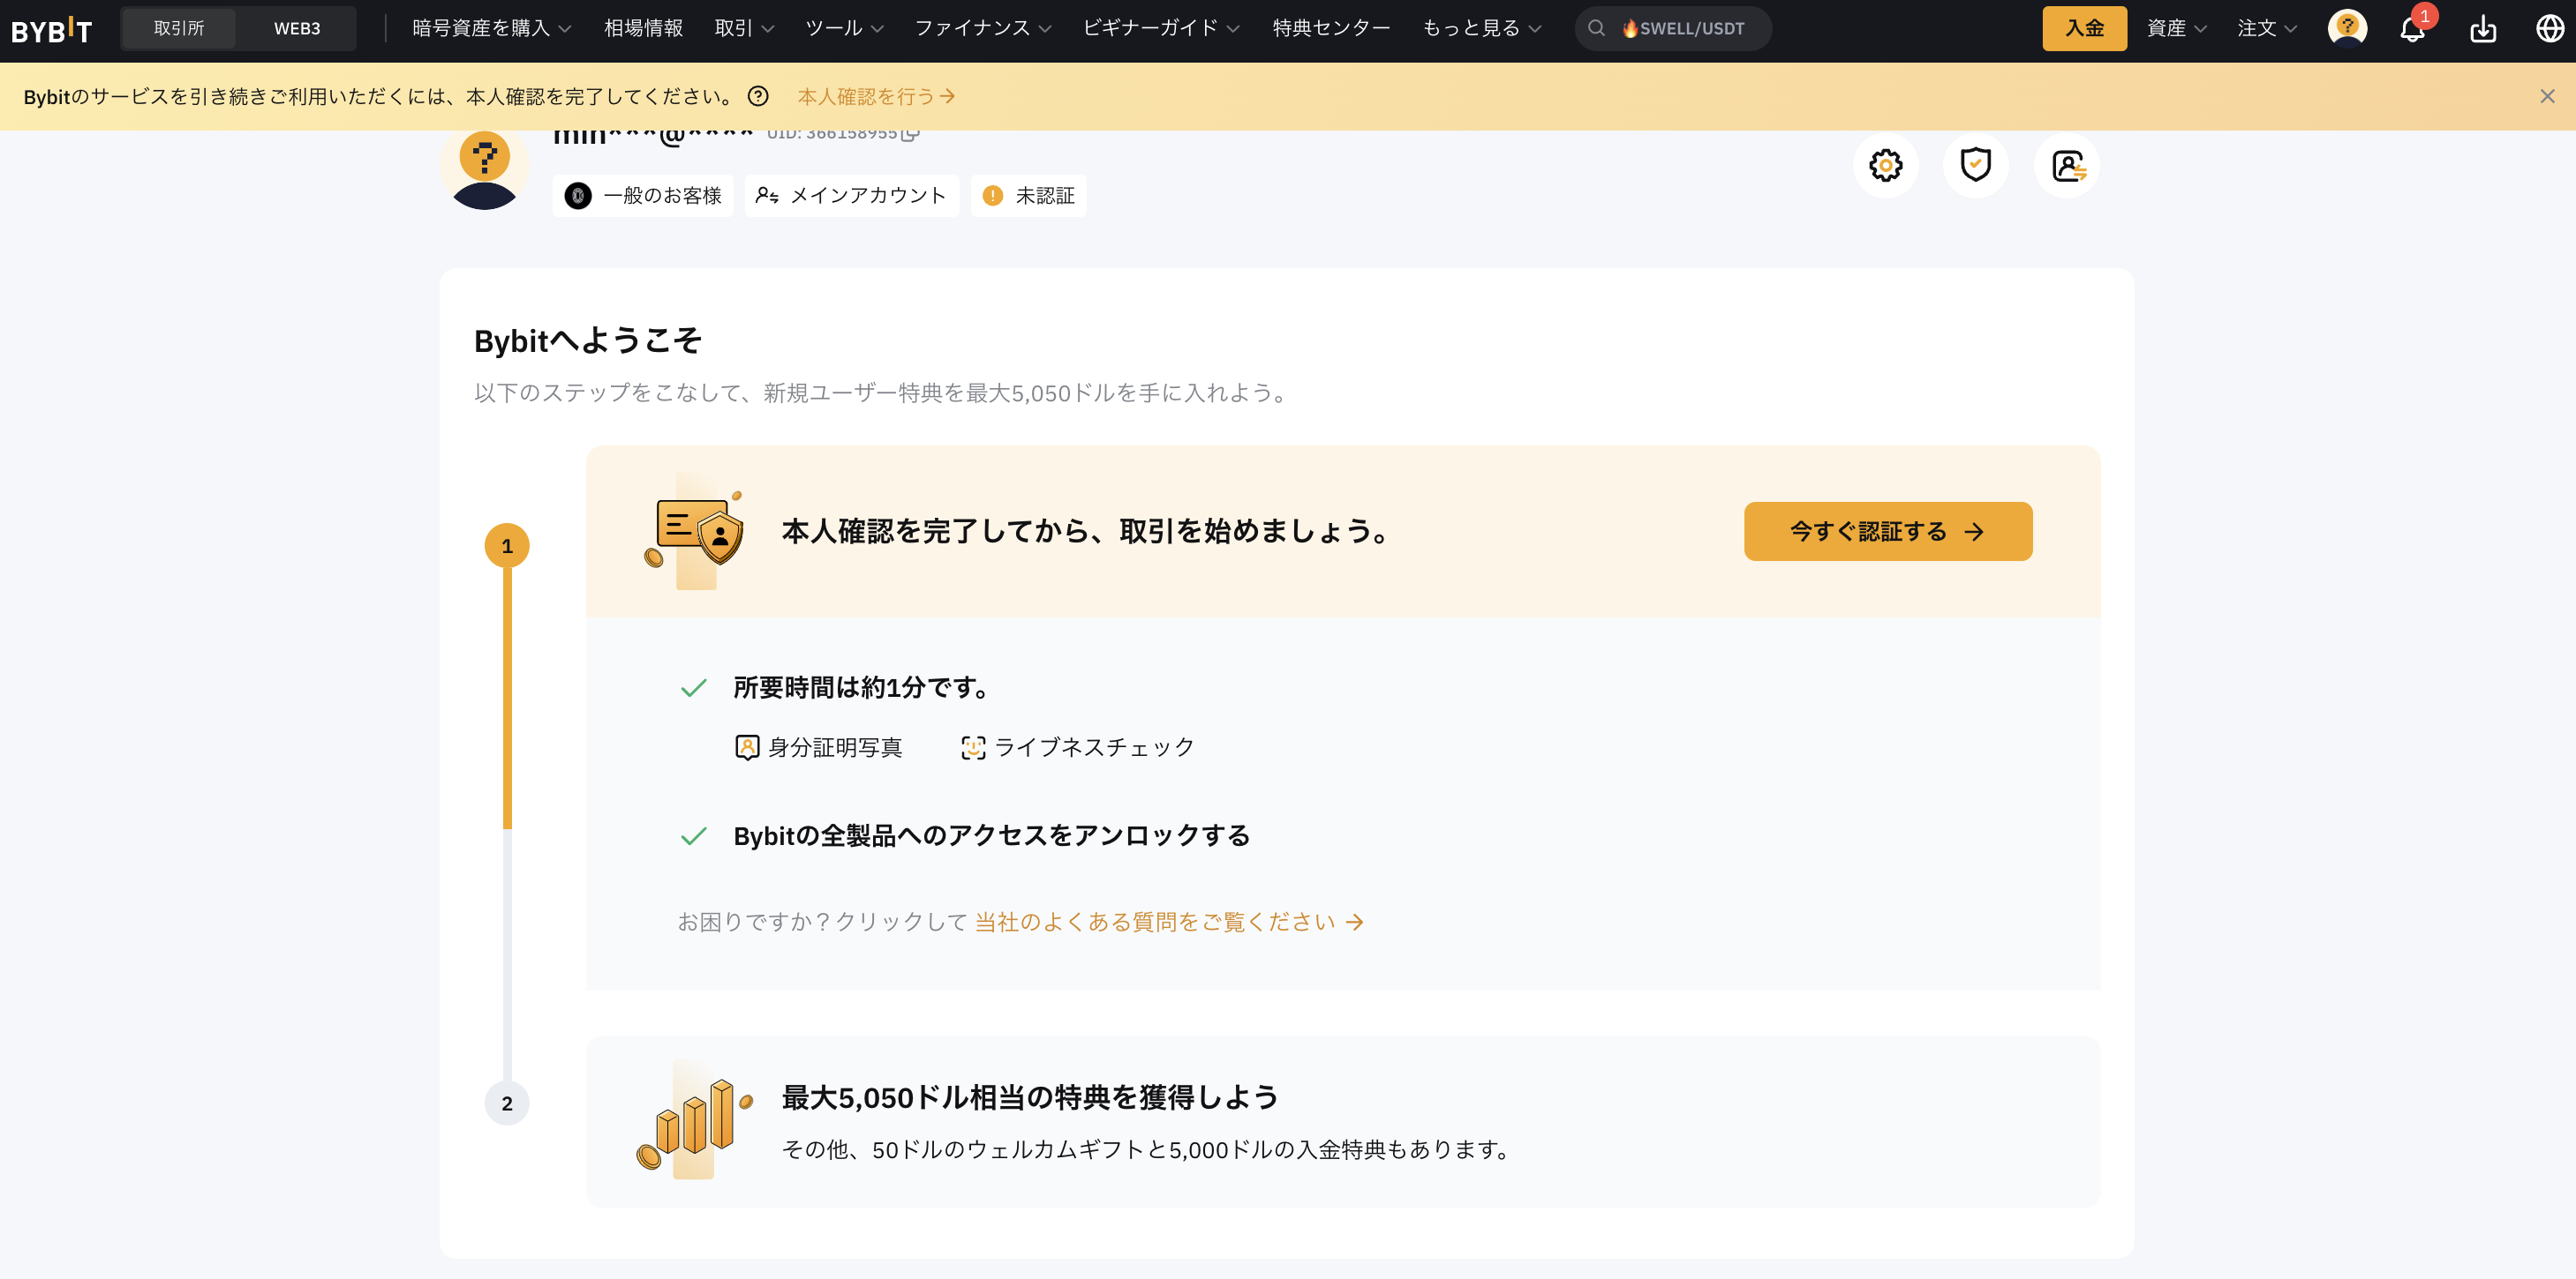Click the Bybit logo

(x=52, y=29)
